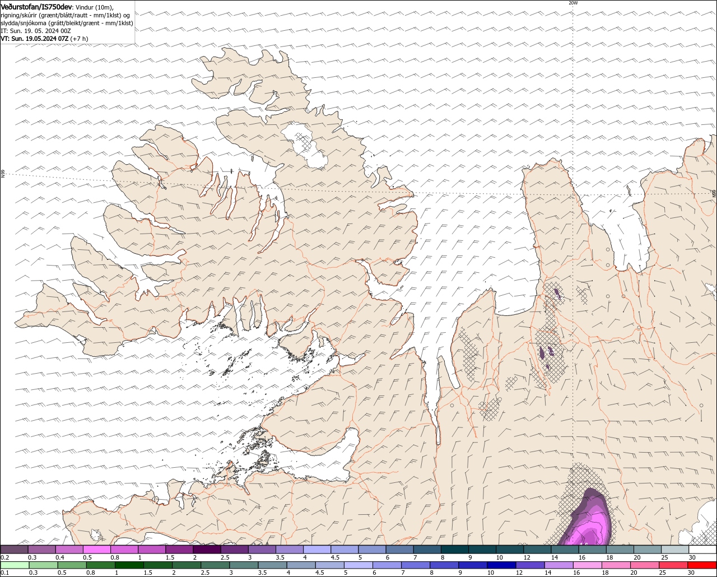Click the 20W longitude label
Screen dimensions: 717x577
(x=572, y=3)
